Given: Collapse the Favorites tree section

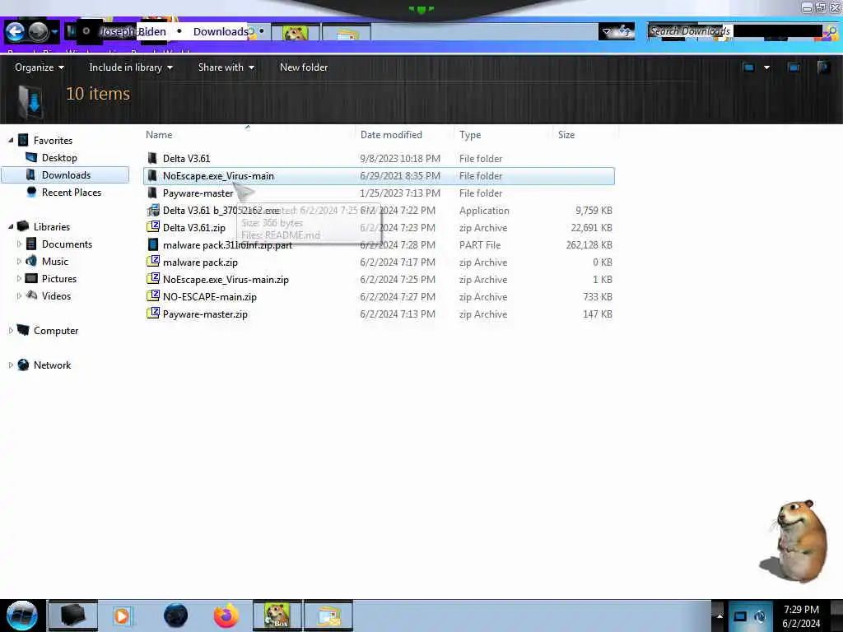Looking at the screenshot, I should pyautogui.click(x=11, y=140).
